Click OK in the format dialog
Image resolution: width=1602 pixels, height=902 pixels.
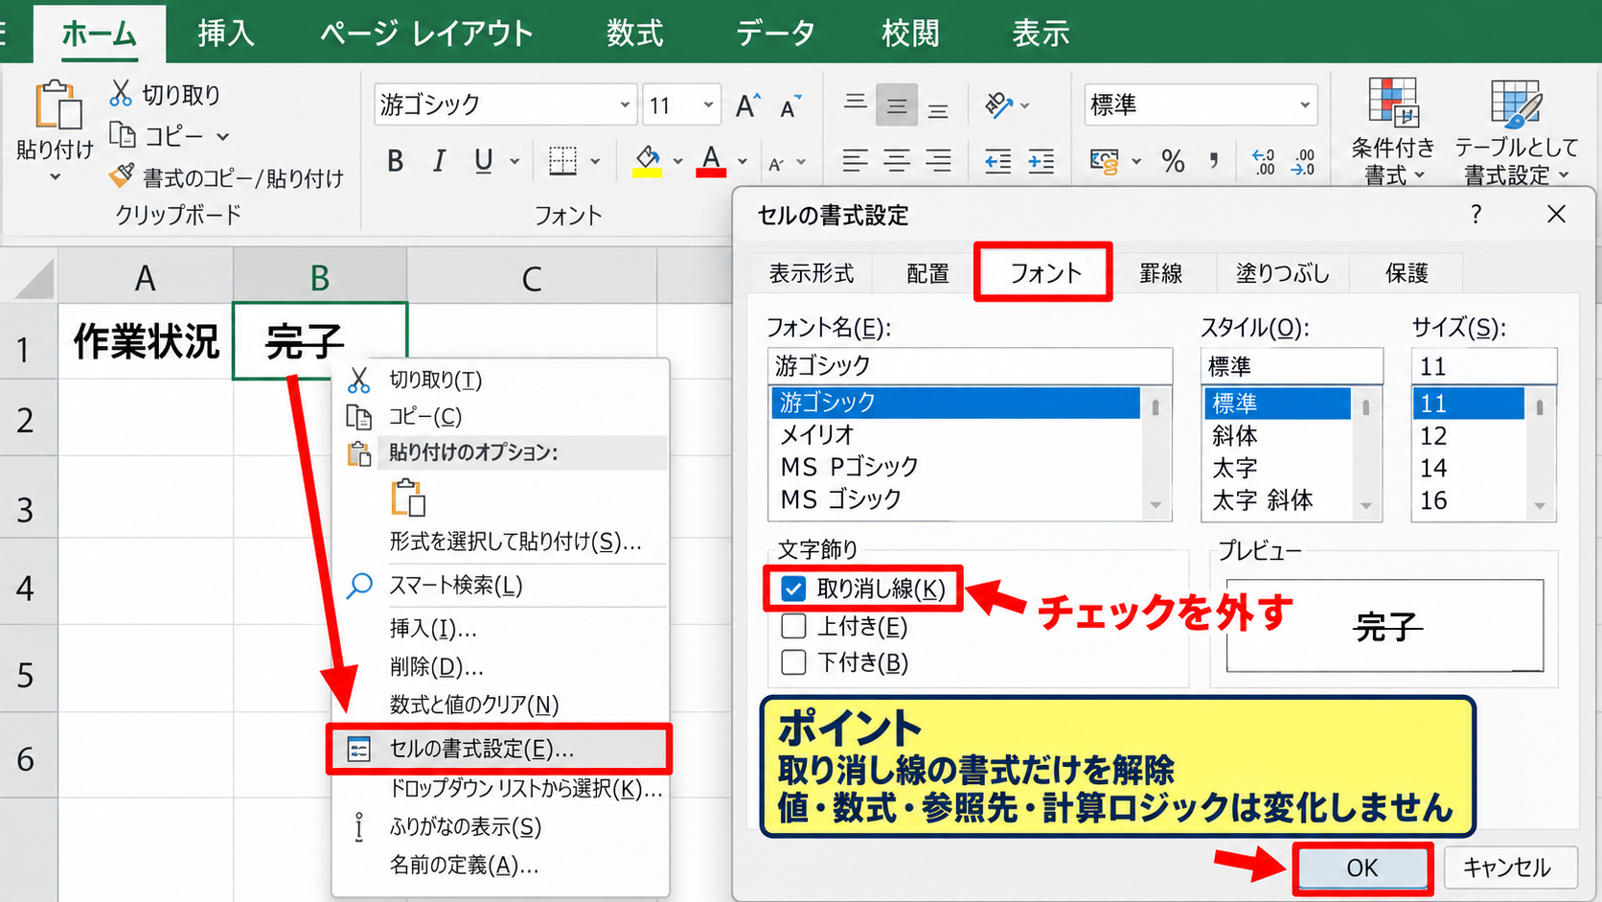pyautogui.click(x=1362, y=868)
